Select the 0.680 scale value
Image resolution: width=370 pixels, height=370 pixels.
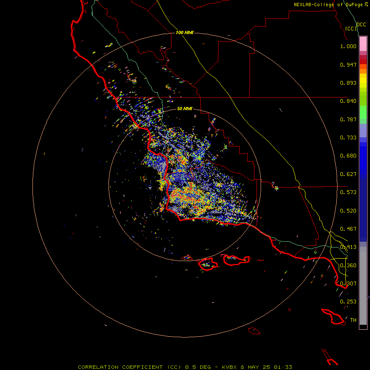click(348, 156)
